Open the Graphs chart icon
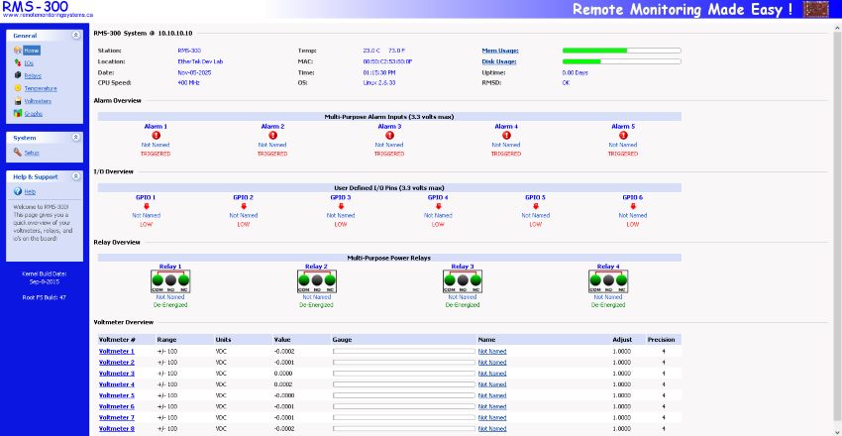 point(18,114)
